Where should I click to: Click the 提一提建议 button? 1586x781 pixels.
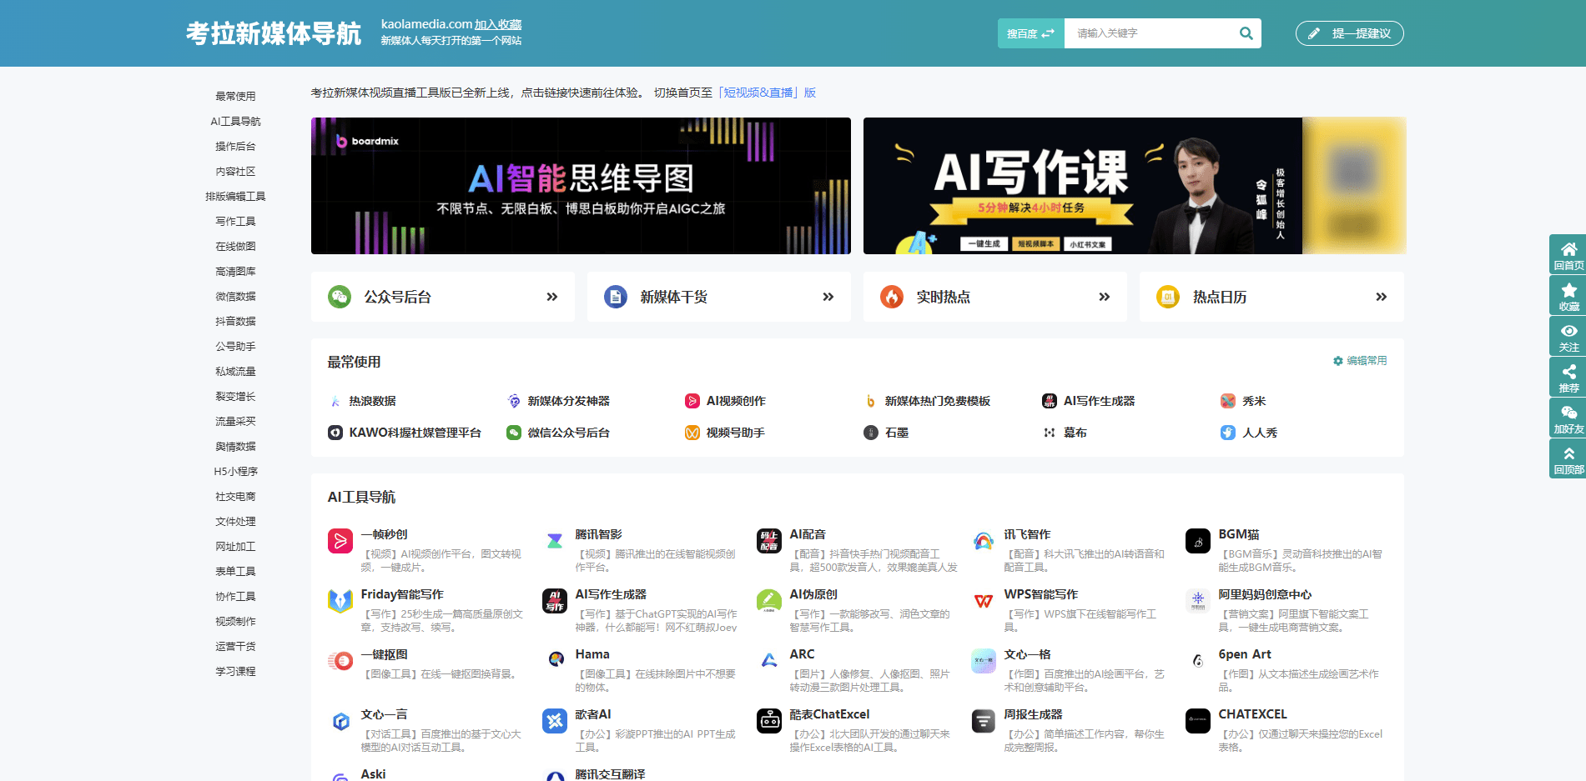pyautogui.click(x=1349, y=33)
